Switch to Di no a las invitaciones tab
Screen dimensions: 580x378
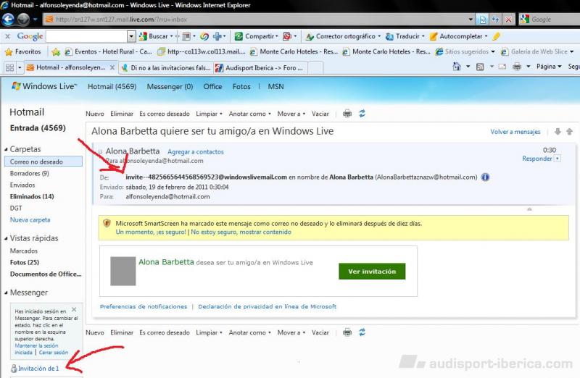click(166, 67)
